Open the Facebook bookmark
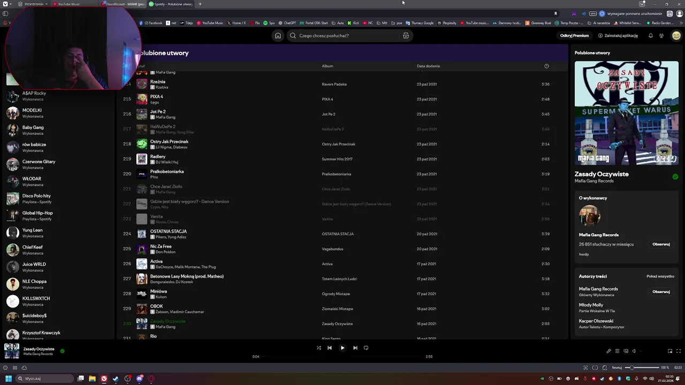 pos(151,23)
